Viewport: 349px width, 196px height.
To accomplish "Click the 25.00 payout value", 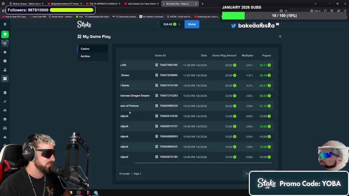I will click(263, 126).
